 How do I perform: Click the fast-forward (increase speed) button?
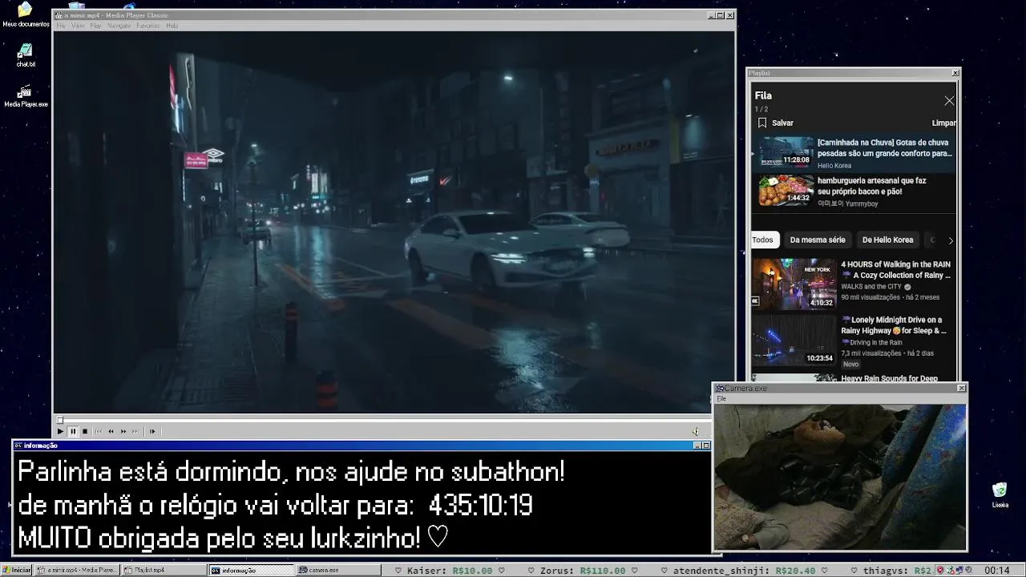123,431
